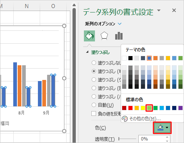This screenshot has width=184, height=143.
Task: Select the fifth 塗りつぶし radio option
Action: pos(94,96)
